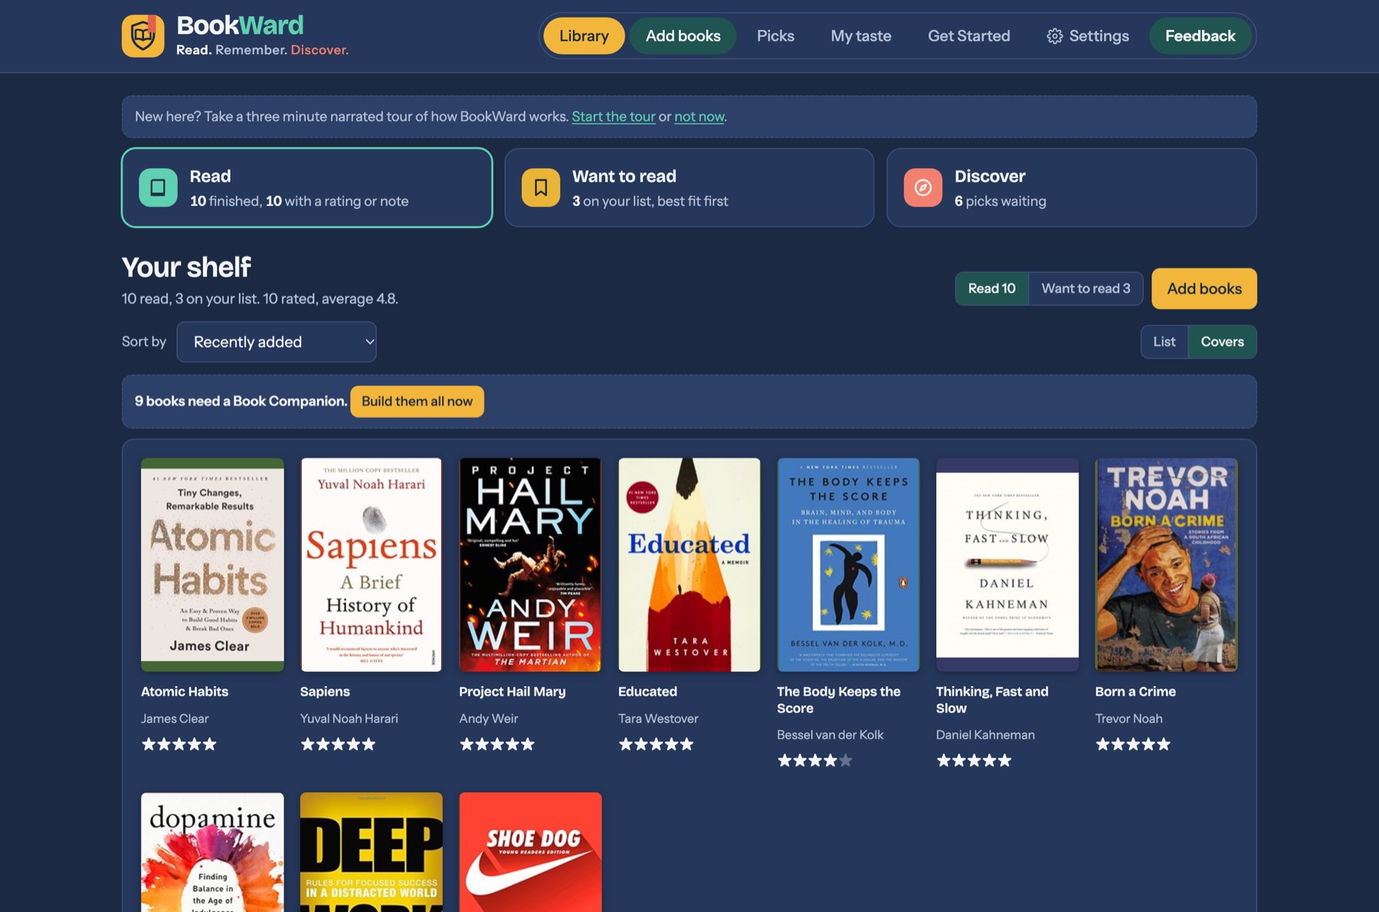Viewport: 1379px width, 912px height.
Task: Switch shelf filter to Want to read 3
Action: point(1086,289)
